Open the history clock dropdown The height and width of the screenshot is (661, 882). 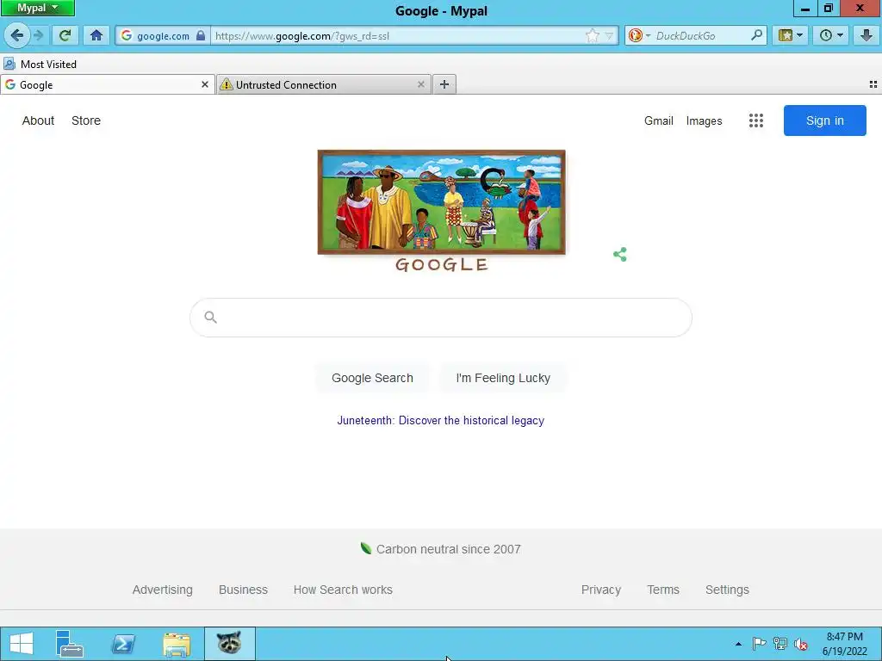(831, 35)
